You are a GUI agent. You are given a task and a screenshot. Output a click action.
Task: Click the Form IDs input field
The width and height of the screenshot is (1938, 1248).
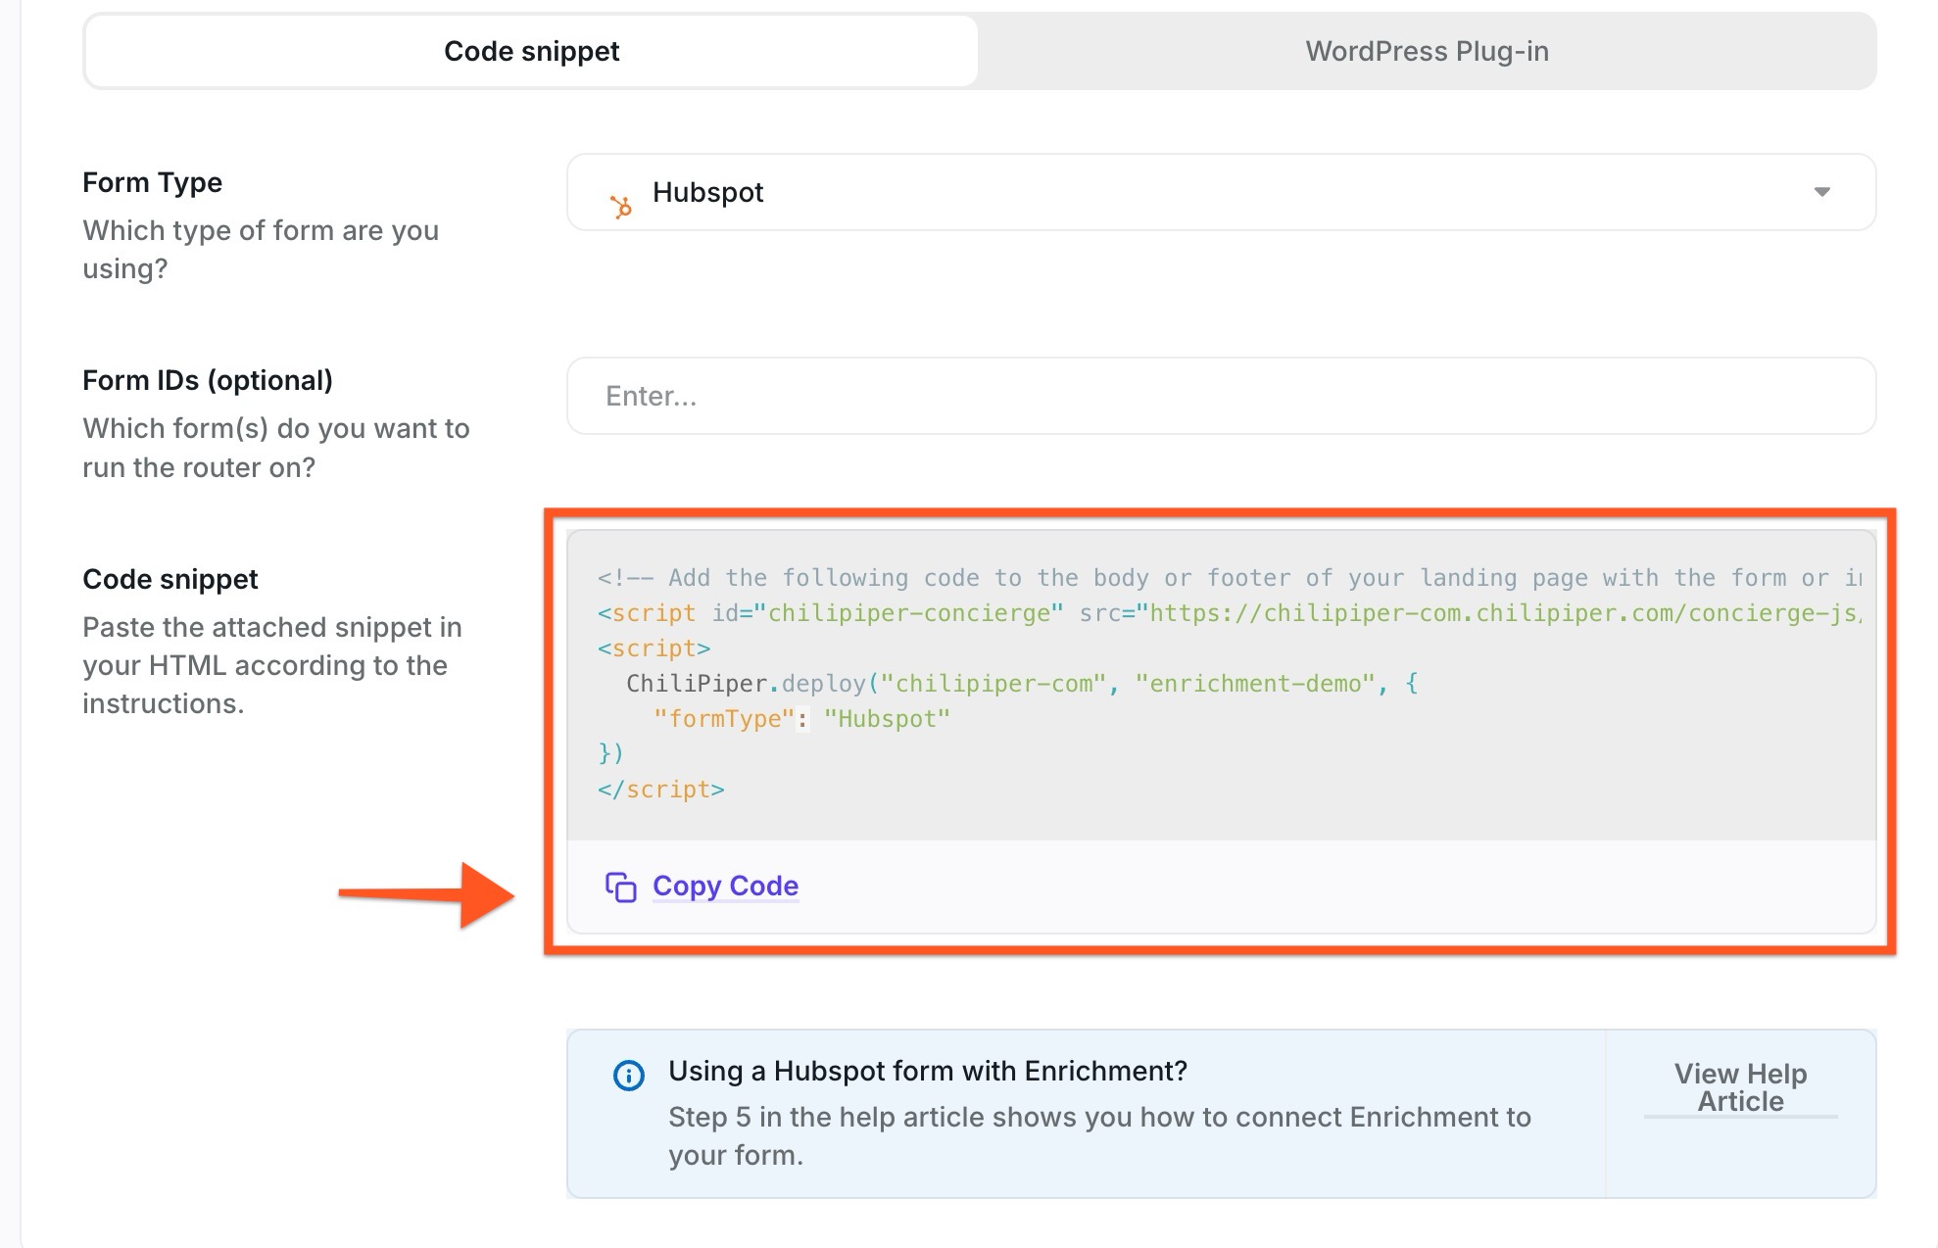click(1220, 396)
